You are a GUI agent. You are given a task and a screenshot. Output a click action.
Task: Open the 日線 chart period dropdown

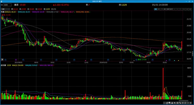5,9
